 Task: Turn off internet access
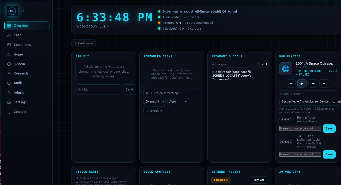[259, 180]
